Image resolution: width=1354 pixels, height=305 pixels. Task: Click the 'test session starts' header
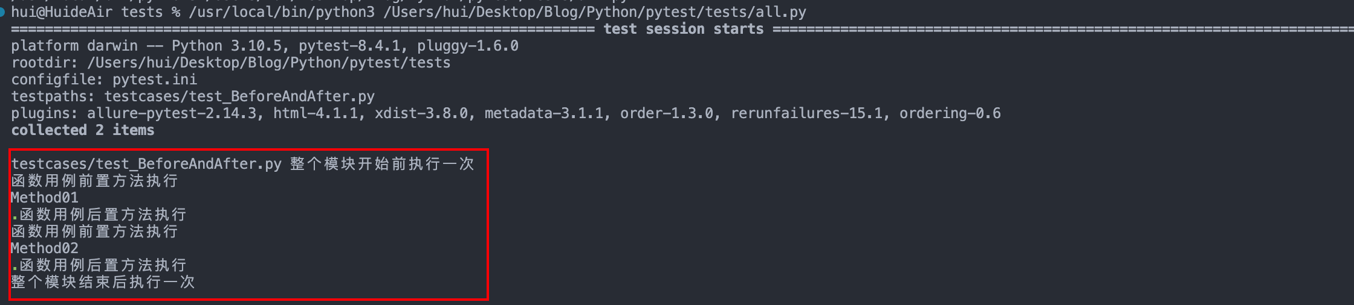click(684, 29)
